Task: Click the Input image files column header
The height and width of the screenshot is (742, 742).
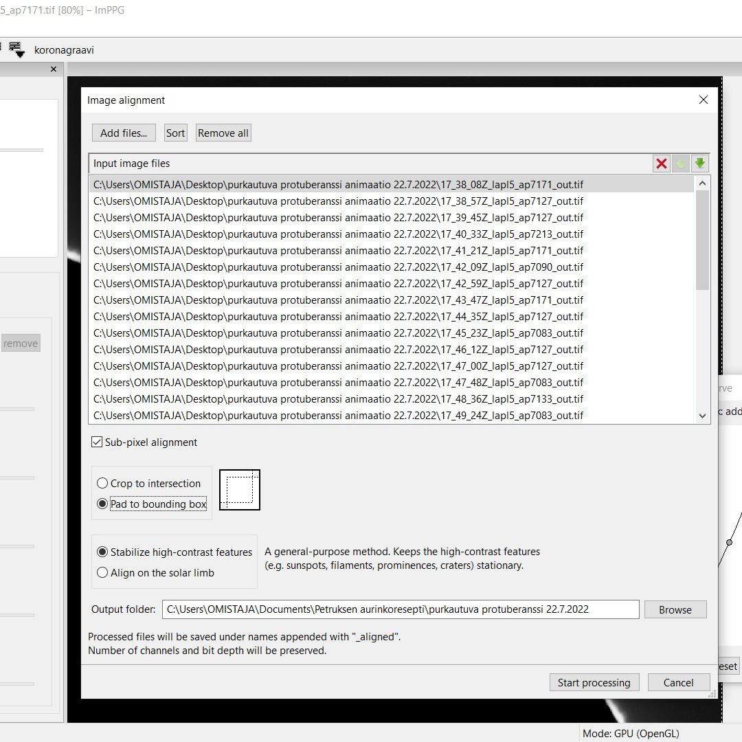Action: (369, 164)
